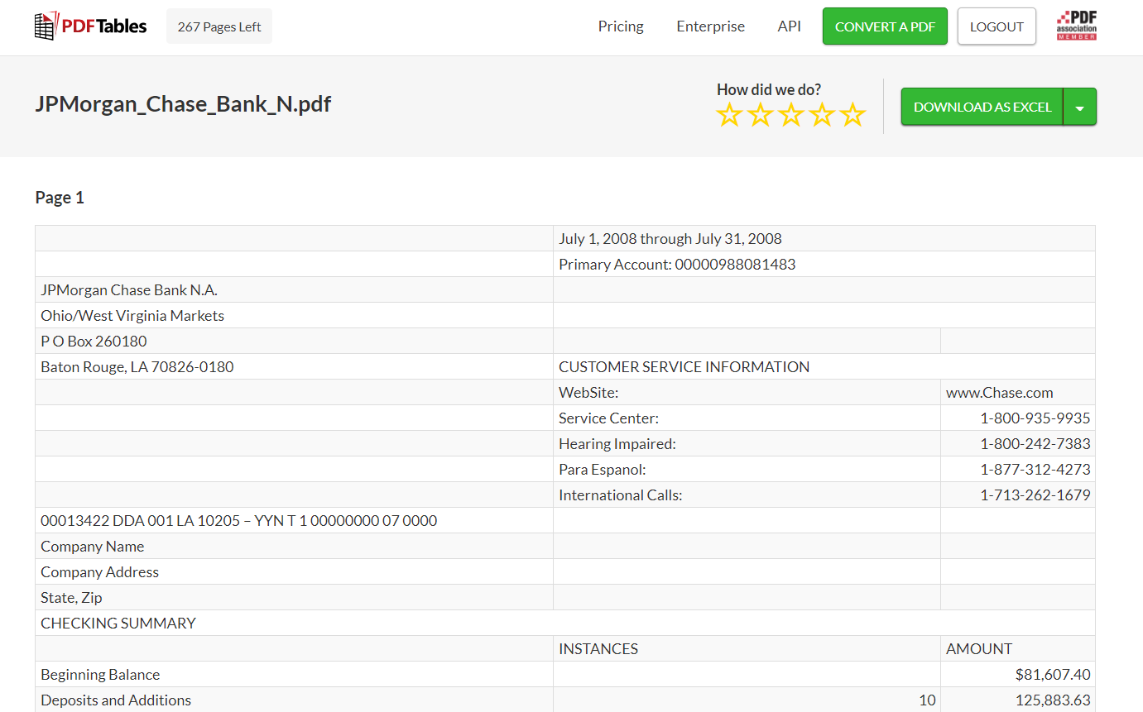Screen dimensions: 1143x712
Task: Click the Convert a PDF button
Action: coord(885,26)
